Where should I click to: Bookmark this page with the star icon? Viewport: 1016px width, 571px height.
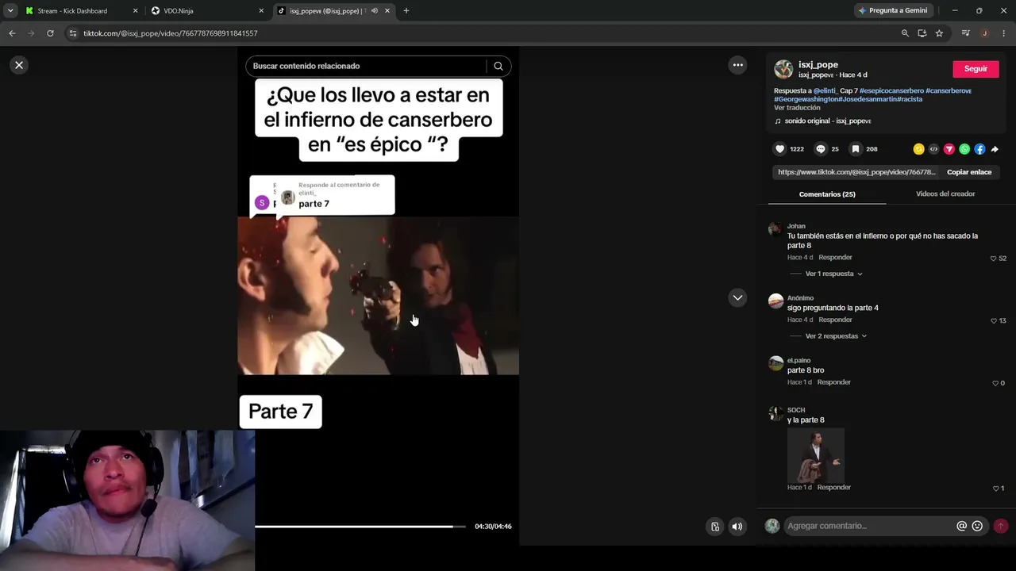[x=939, y=33]
